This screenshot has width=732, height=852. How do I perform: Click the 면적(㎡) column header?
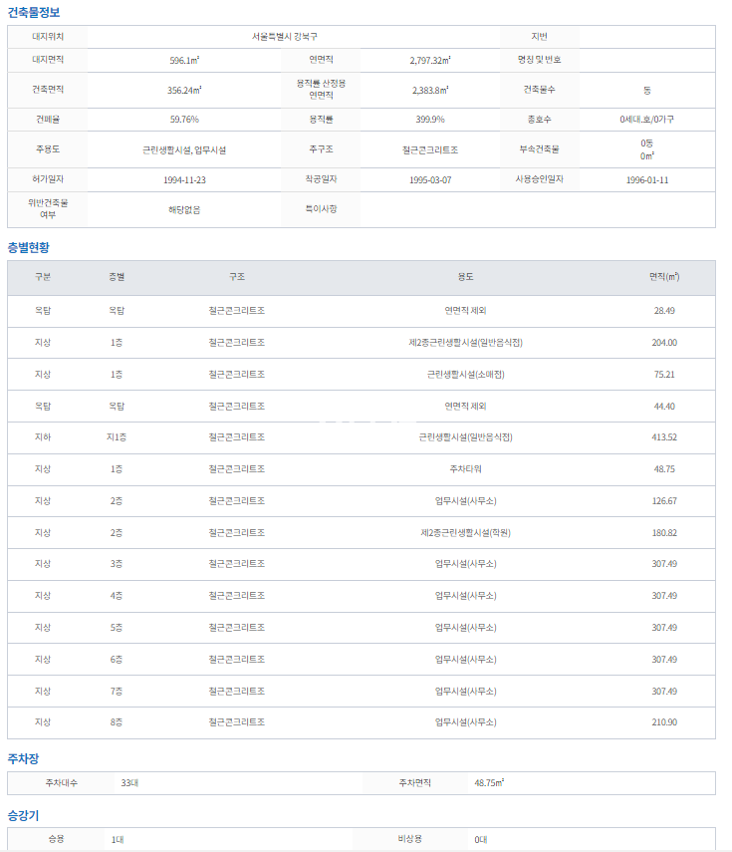[x=664, y=277]
